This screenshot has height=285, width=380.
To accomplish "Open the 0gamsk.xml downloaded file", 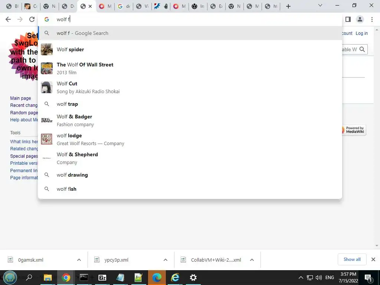I will pos(30,260).
